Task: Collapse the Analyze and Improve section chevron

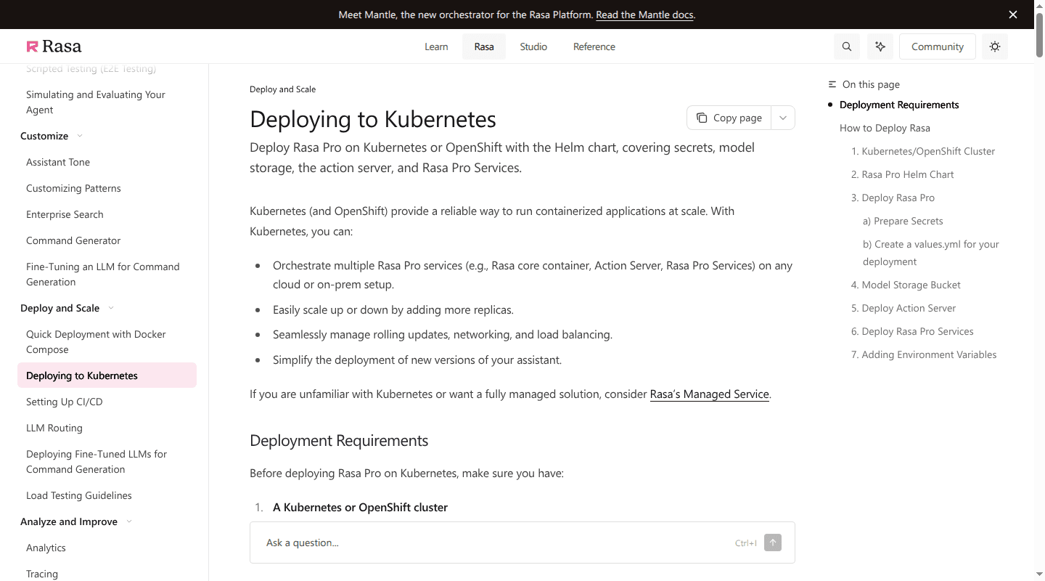Action: tap(129, 521)
